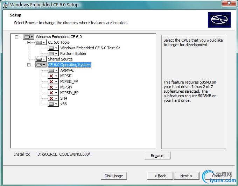Click the 'Select Browse to change' instruction text
This screenshot has width=238, height=186.
pos(71,23)
